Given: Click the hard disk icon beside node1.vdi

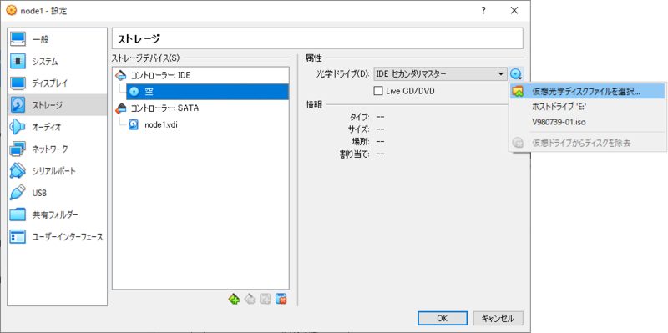Looking at the screenshot, I should (134, 124).
